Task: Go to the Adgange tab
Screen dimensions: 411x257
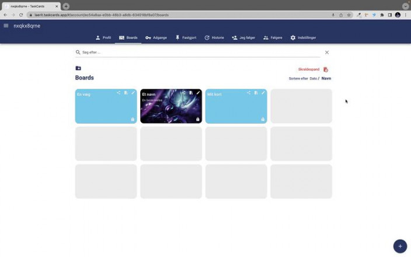Action: point(156,37)
